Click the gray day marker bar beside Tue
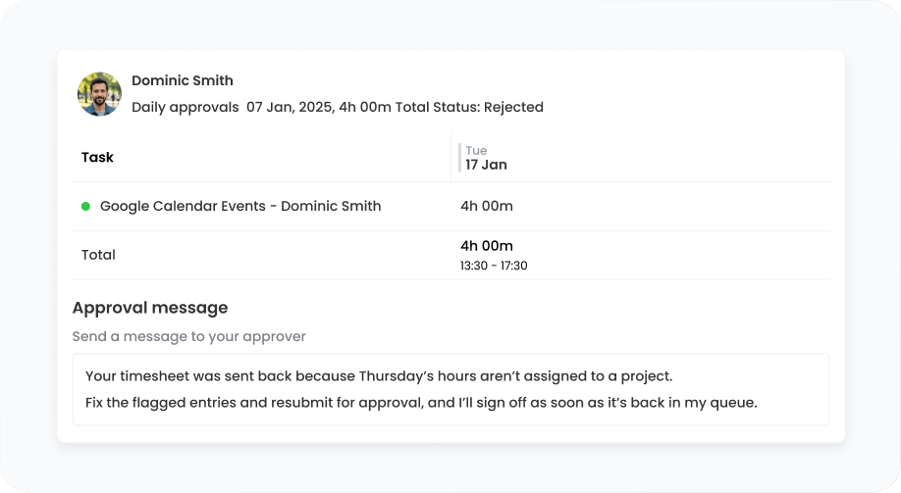The image size is (901, 493). [459, 158]
